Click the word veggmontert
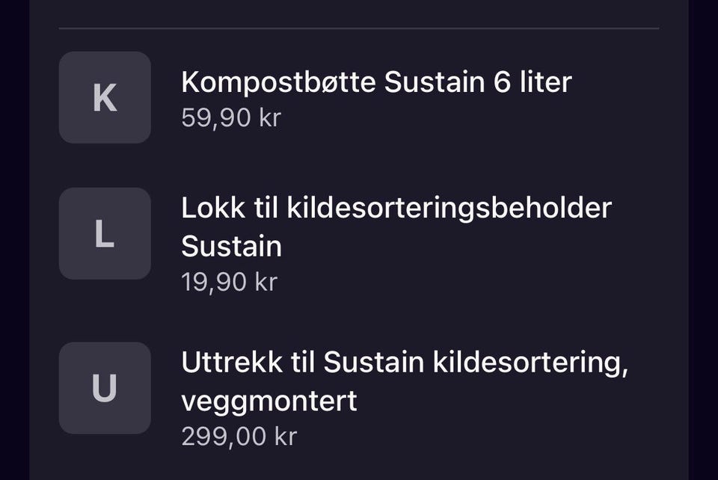This screenshot has width=718, height=480. [269, 401]
